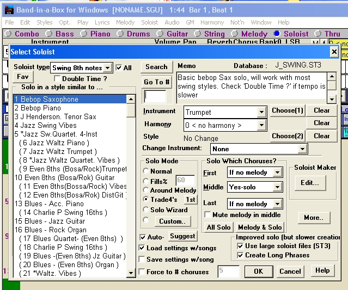Select the Drums track radio button
This screenshot has height=290, width=348.
120,34
